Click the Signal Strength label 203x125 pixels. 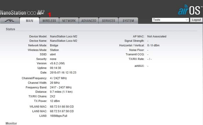click(134, 41)
